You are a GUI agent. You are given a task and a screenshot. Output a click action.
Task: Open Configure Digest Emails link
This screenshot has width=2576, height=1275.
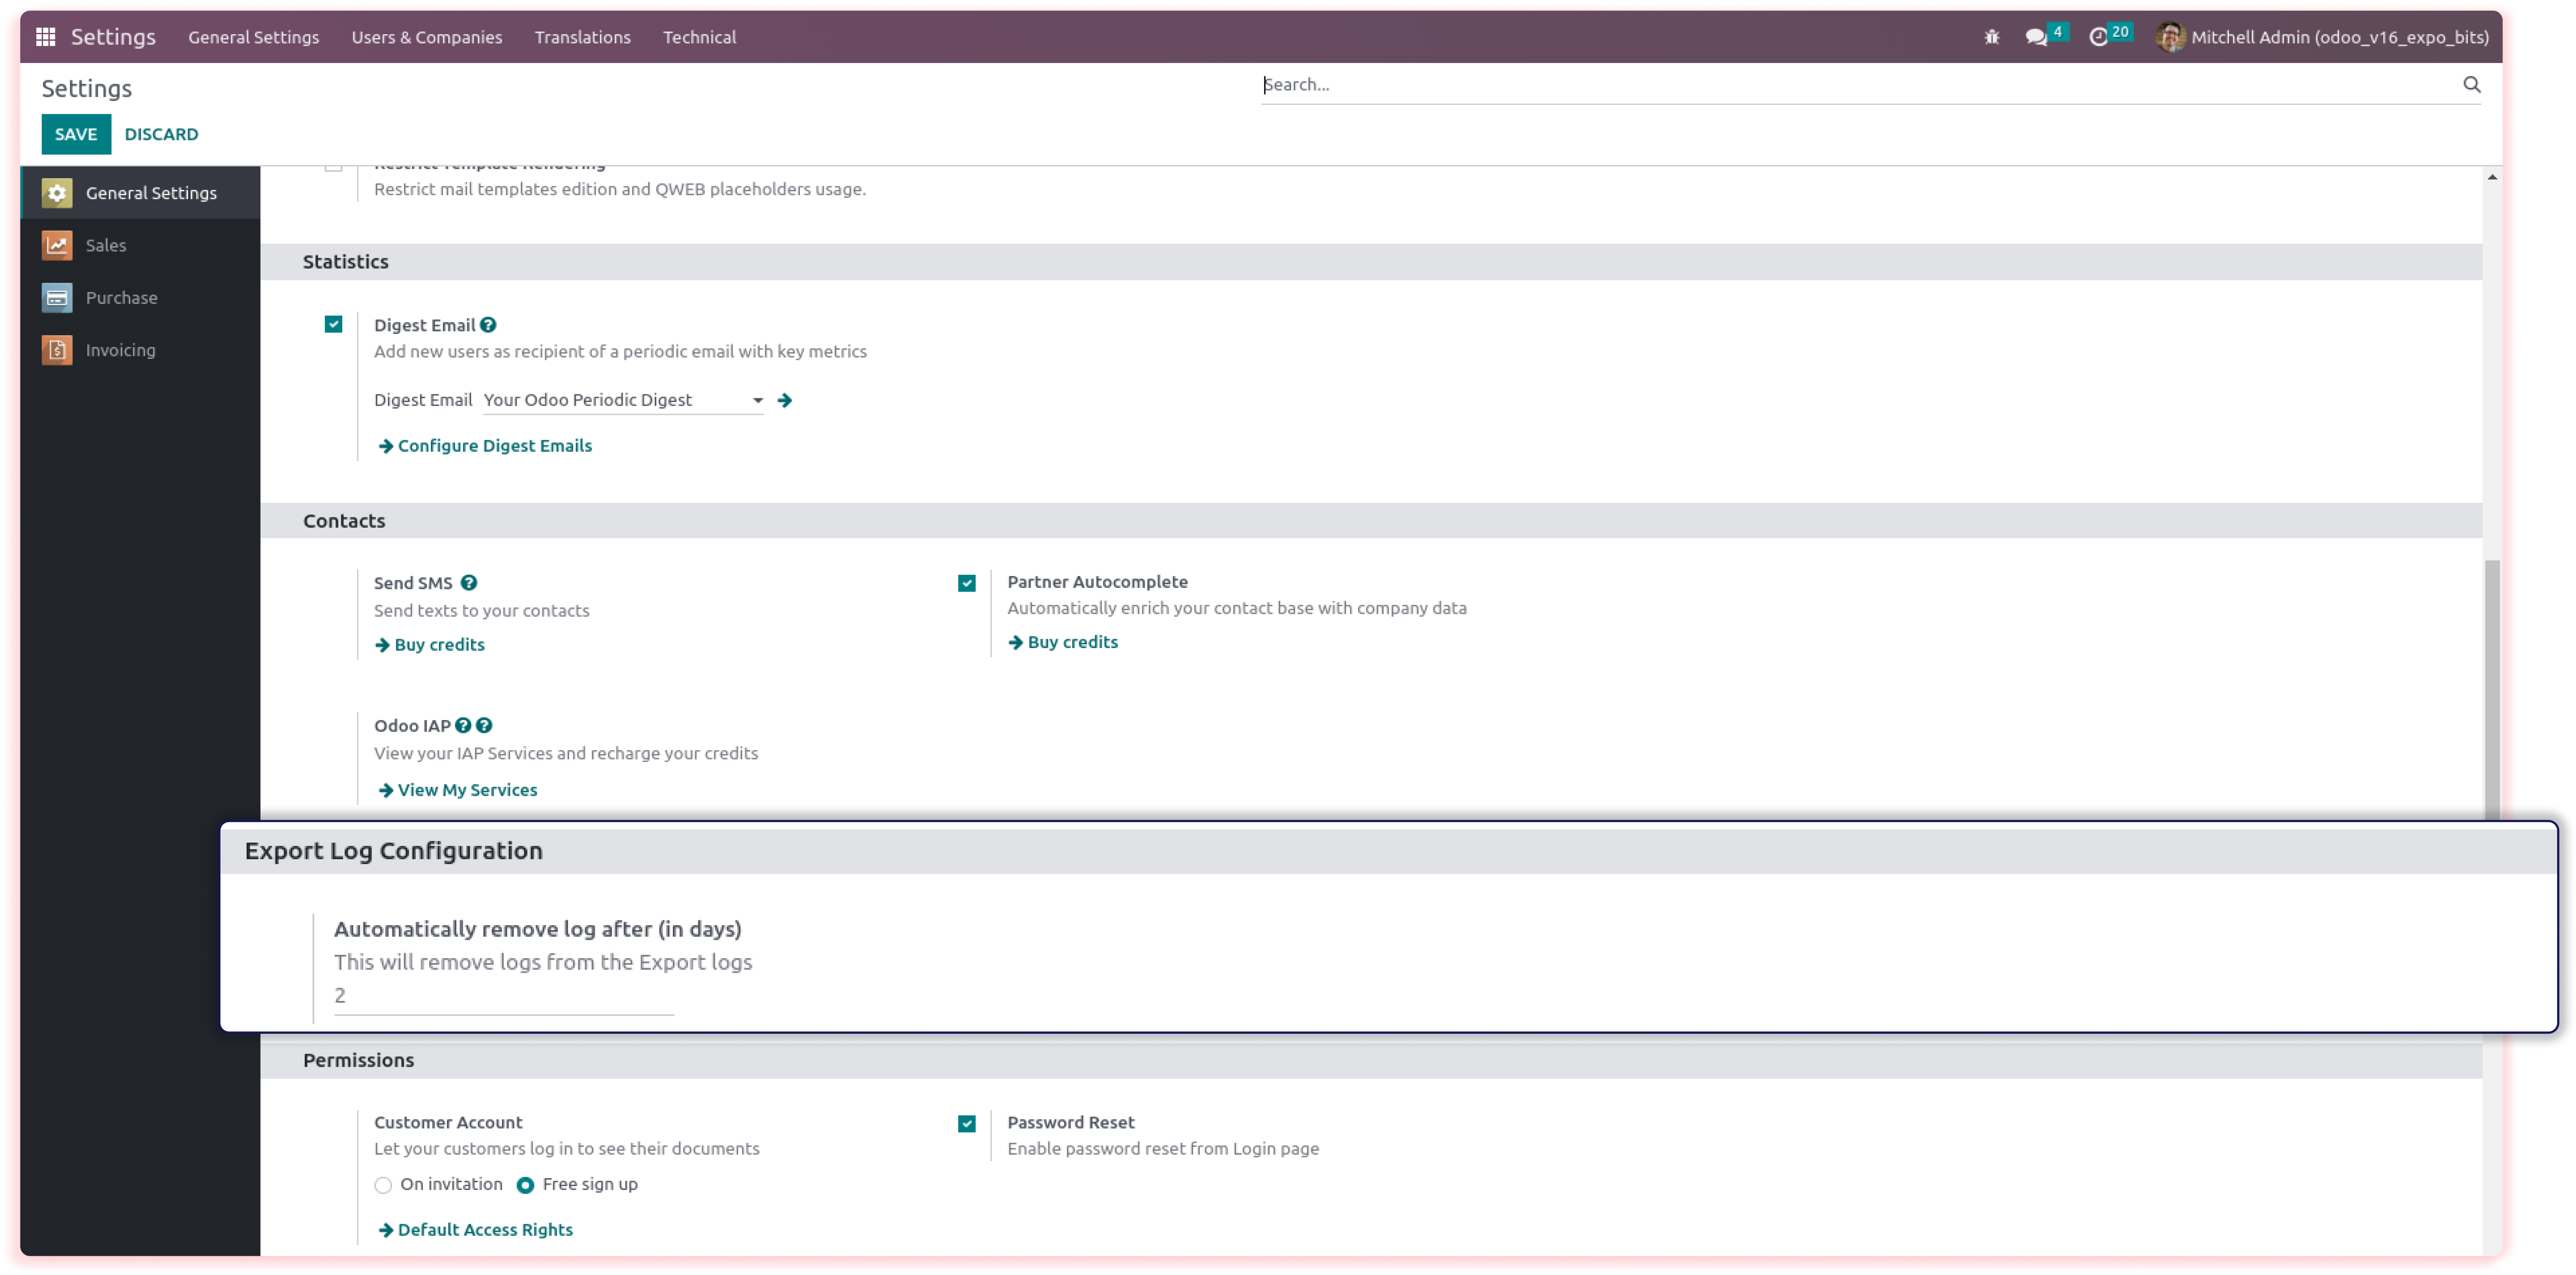(495, 446)
